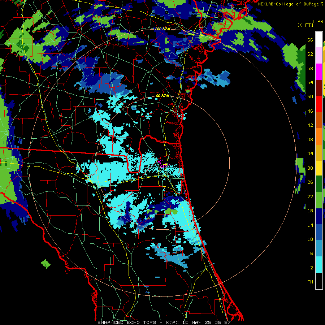Click the gold 34 kft legend swatch

[319, 153]
